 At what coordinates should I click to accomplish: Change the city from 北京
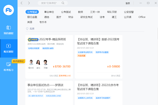pos(32,29)
